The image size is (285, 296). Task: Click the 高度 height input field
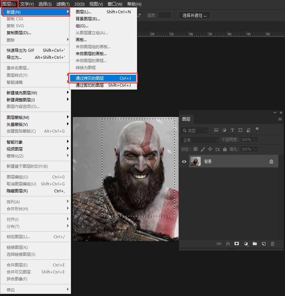click(165, 15)
